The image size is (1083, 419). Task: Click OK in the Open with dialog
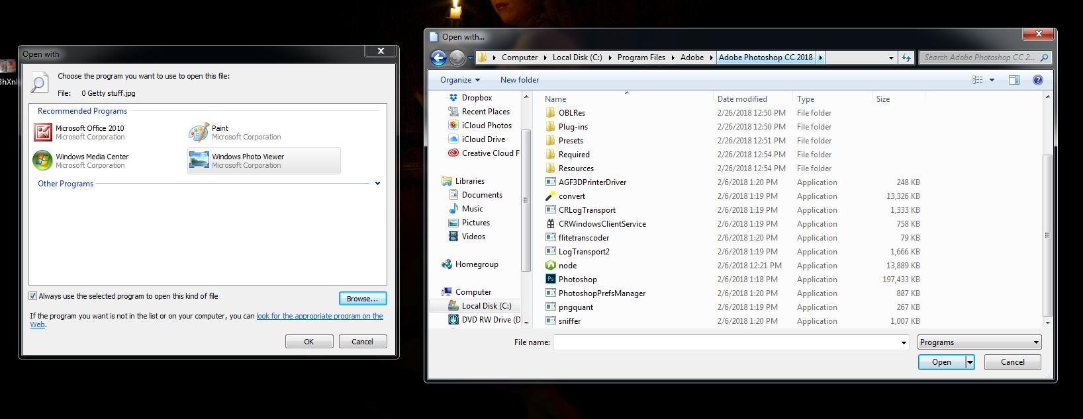point(309,342)
